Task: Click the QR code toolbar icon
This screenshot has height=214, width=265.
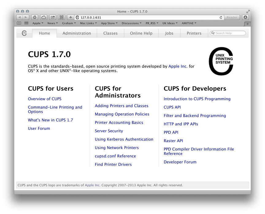Action: click(62, 17)
